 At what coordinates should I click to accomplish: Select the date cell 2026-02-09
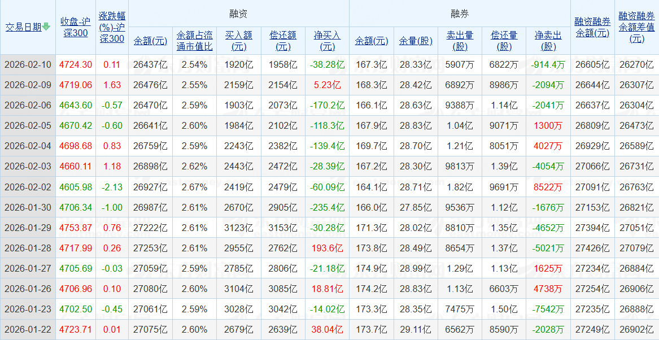[x=28, y=85]
